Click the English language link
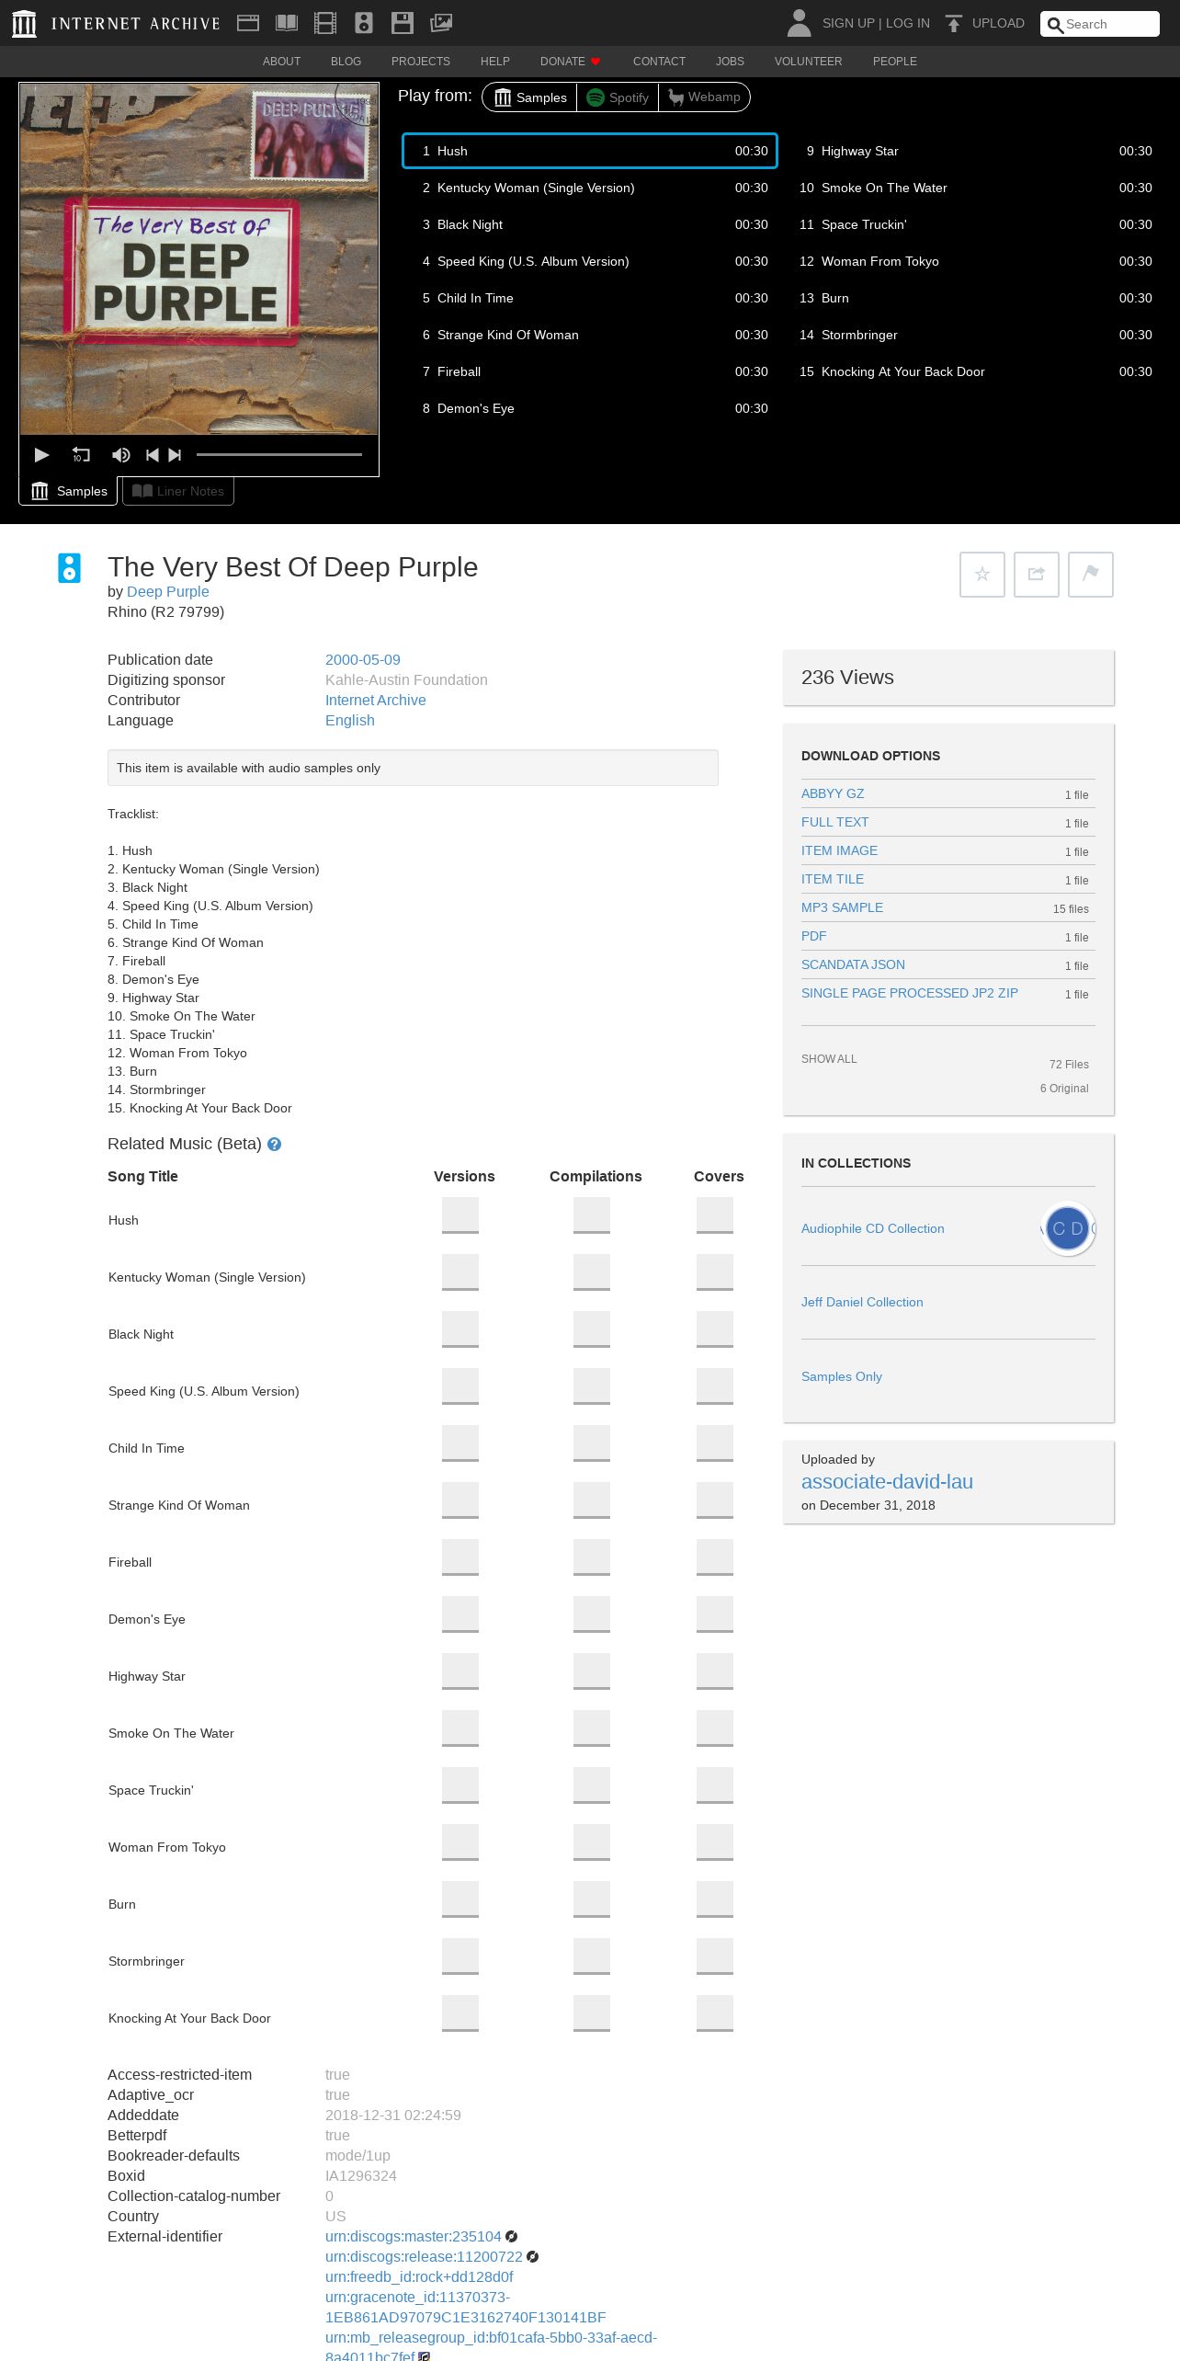Image resolution: width=1180 pixels, height=2361 pixels. [x=350, y=721]
